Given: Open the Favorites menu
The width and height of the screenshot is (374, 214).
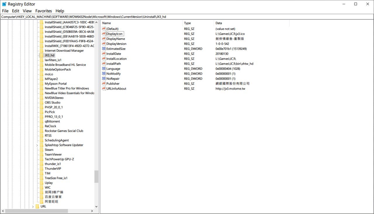Looking at the screenshot, I should [x=44, y=11].
